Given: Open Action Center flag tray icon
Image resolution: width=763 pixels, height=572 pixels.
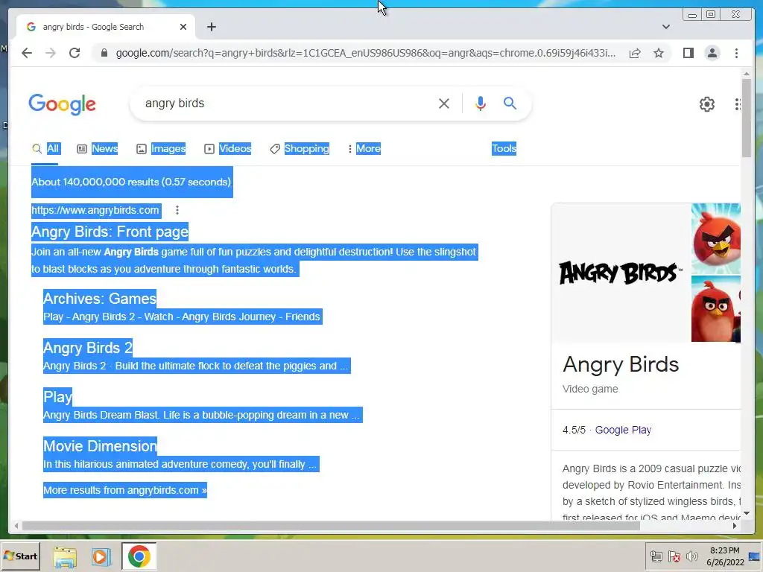Looking at the screenshot, I should pos(674,556).
